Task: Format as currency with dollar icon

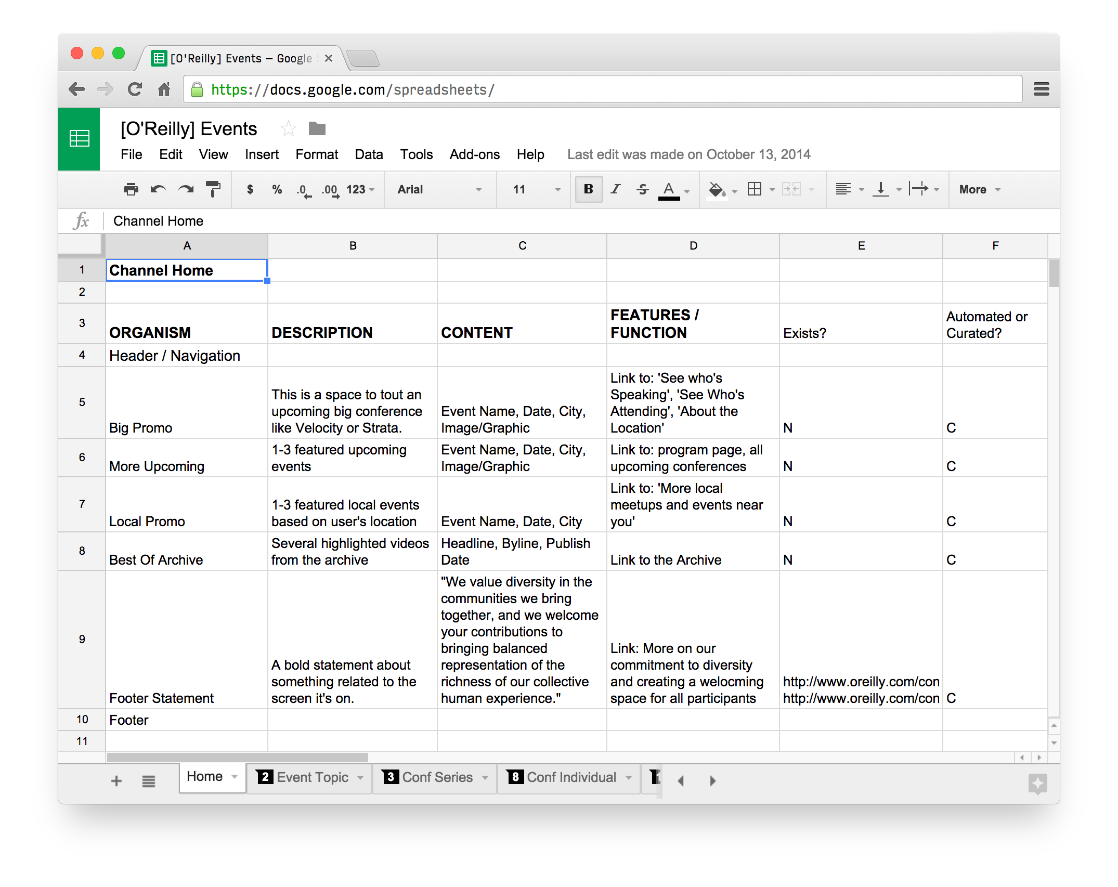Action: point(250,189)
